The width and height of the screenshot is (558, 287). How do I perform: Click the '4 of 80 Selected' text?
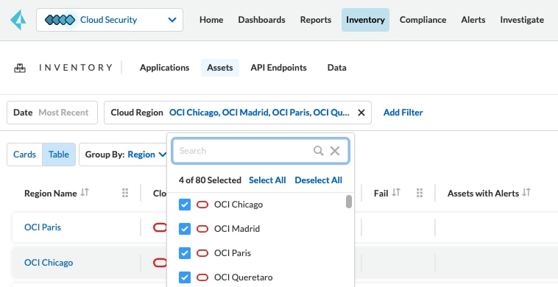[x=210, y=180]
